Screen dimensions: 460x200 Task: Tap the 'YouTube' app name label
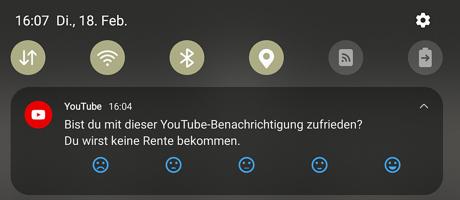(83, 107)
